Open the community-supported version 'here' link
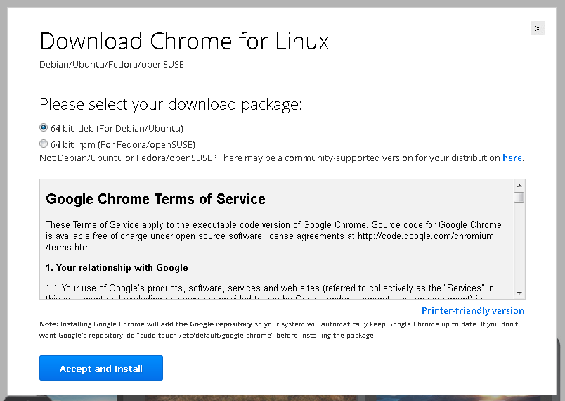565x401 pixels. 512,158
